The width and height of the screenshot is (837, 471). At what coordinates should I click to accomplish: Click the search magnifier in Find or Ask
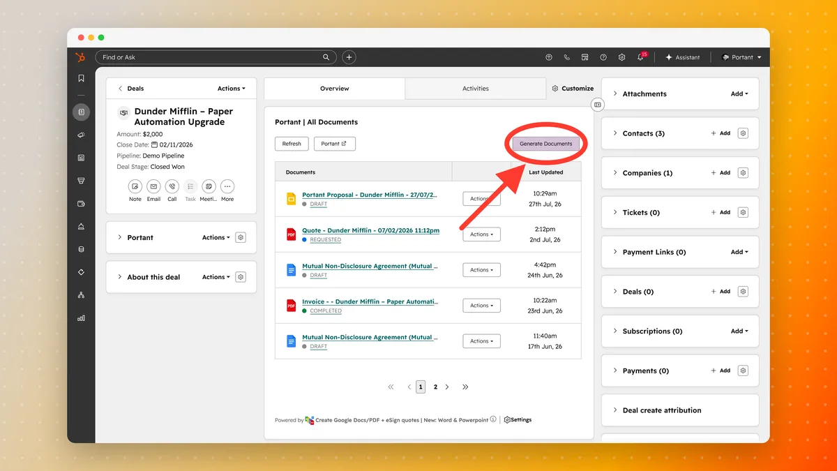[x=326, y=57]
